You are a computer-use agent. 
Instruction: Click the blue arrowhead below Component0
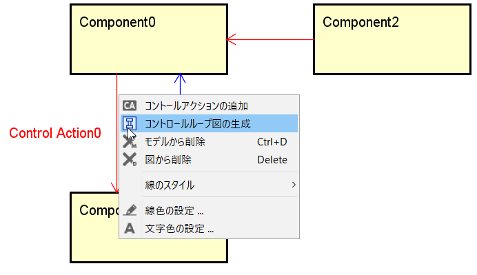(x=180, y=78)
